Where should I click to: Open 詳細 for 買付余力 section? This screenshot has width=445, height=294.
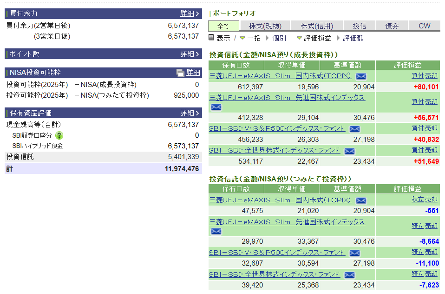coord(190,14)
